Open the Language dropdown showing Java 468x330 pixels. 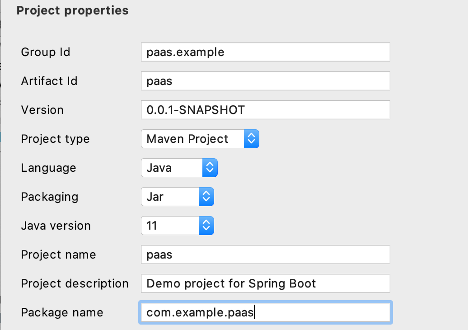pyautogui.click(x=173, y=168)
